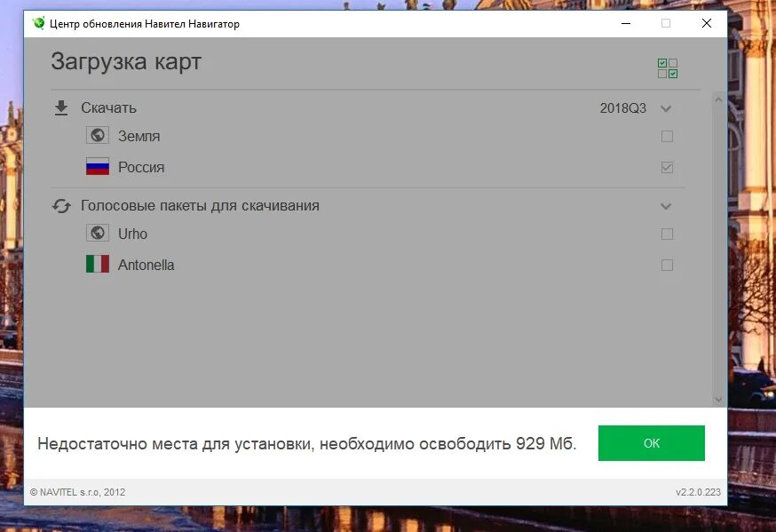The height and width of the screenshot is (532, 776).
Task: Click the Navitel app icon in title bar
Action: point(38,23)
